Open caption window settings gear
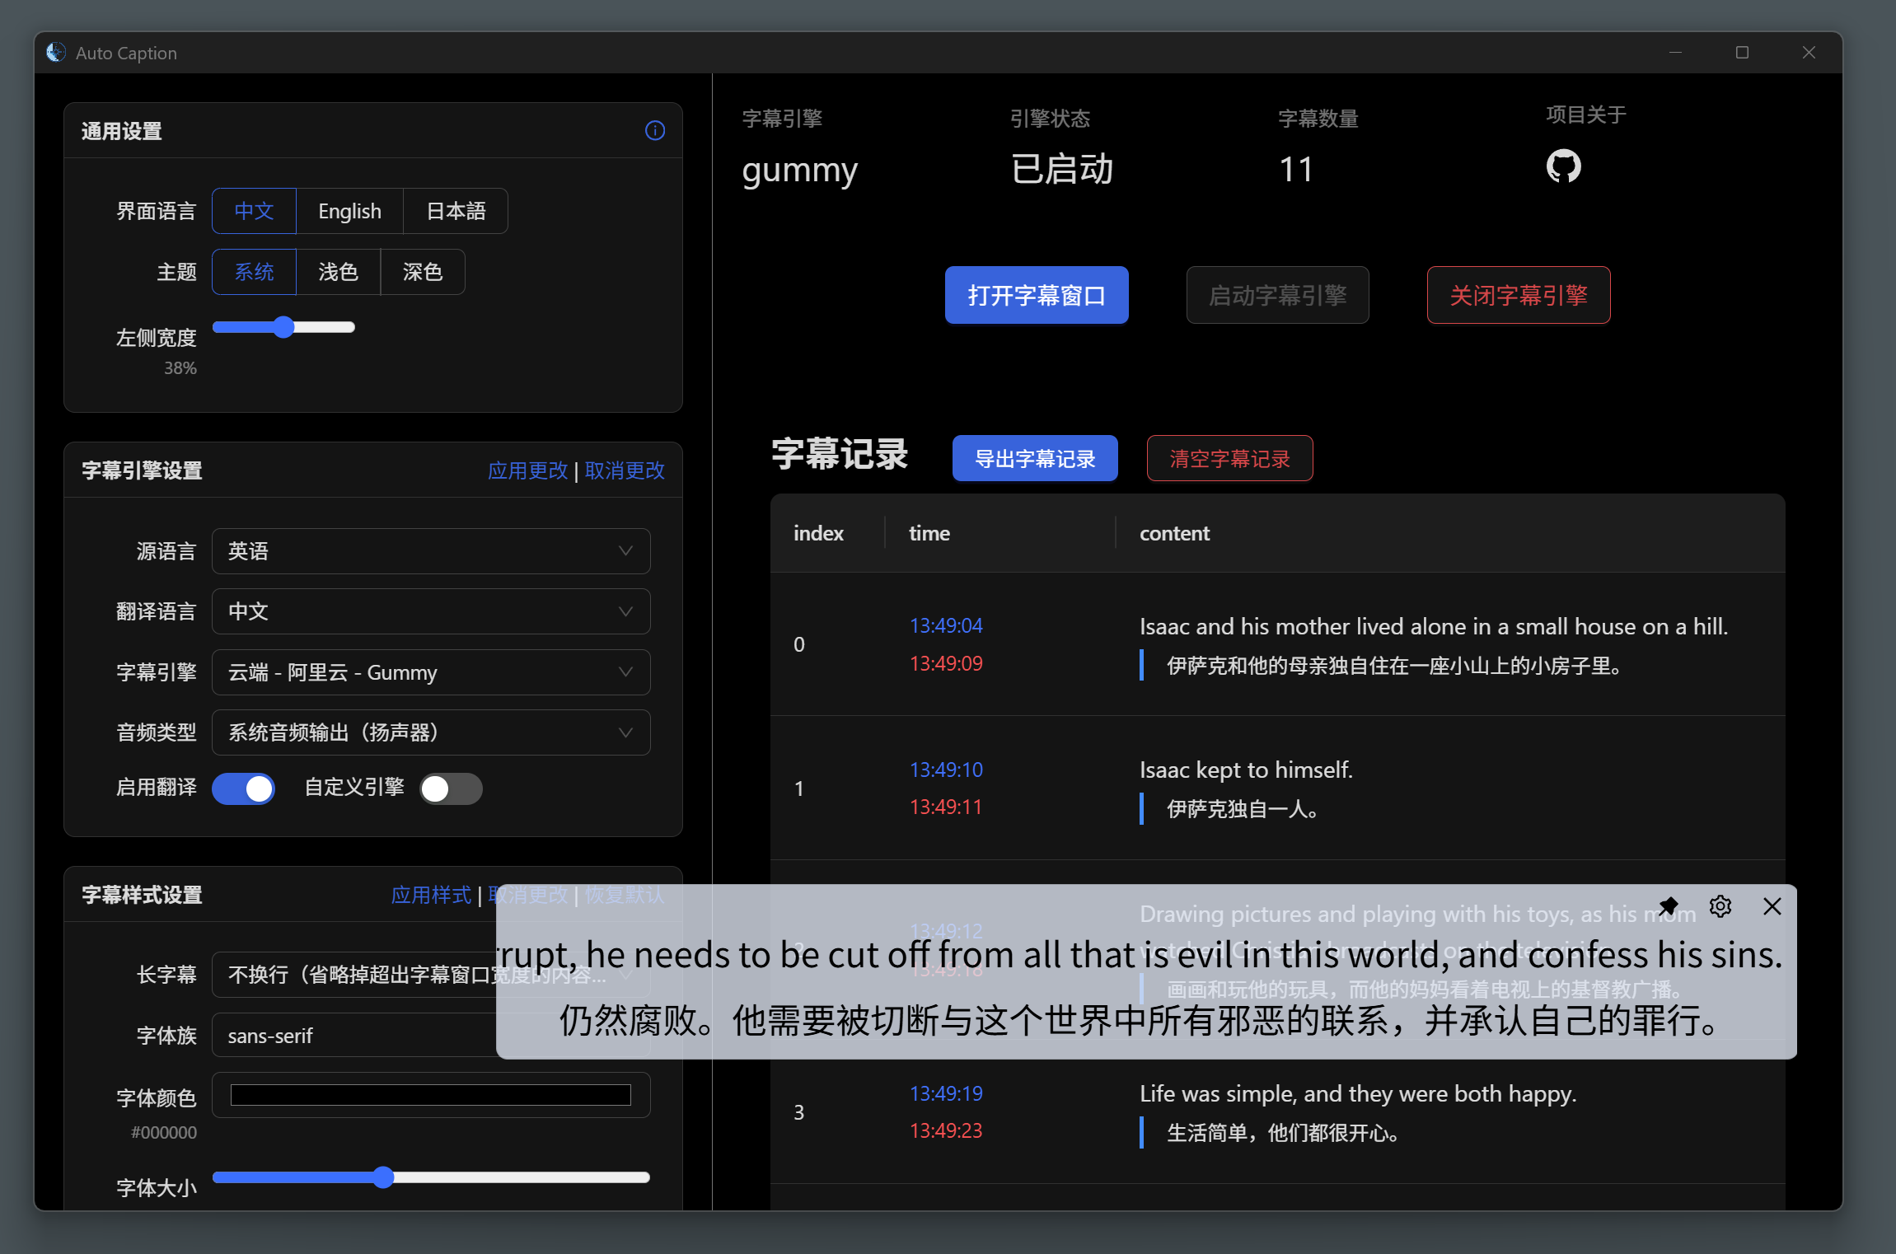Image resolution: width=1896 pixels, height=1254 pixels. (x=1720, y=906)
